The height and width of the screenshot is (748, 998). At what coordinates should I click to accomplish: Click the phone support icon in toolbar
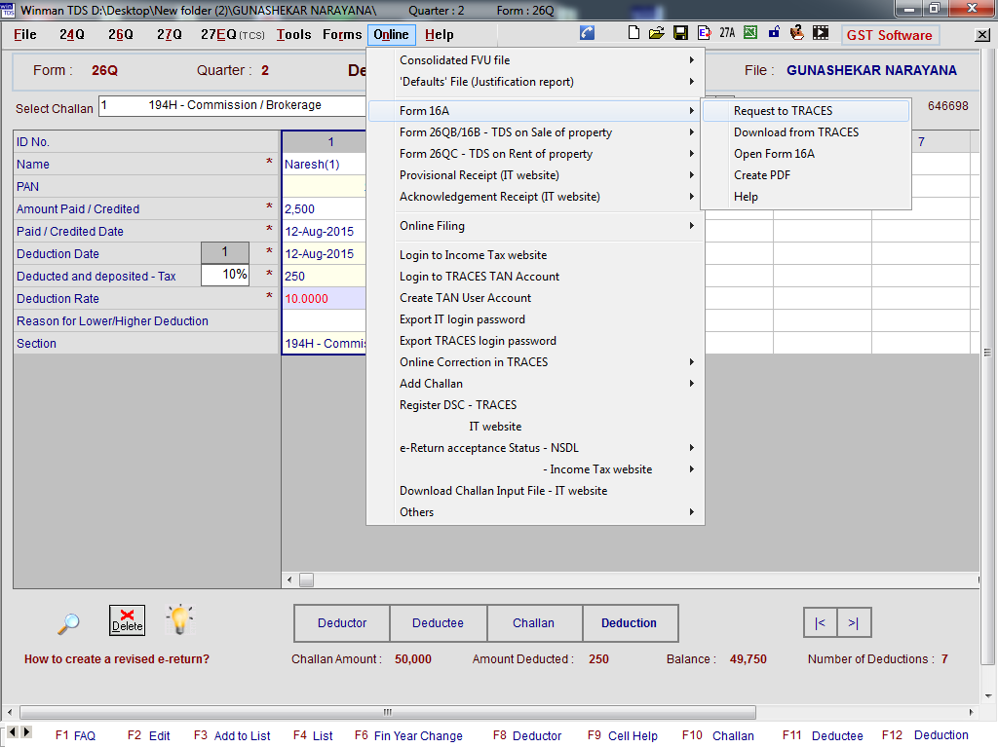[x=587, y=33]
